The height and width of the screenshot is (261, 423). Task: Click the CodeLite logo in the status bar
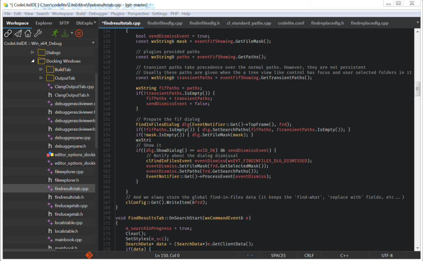point(90,255)
